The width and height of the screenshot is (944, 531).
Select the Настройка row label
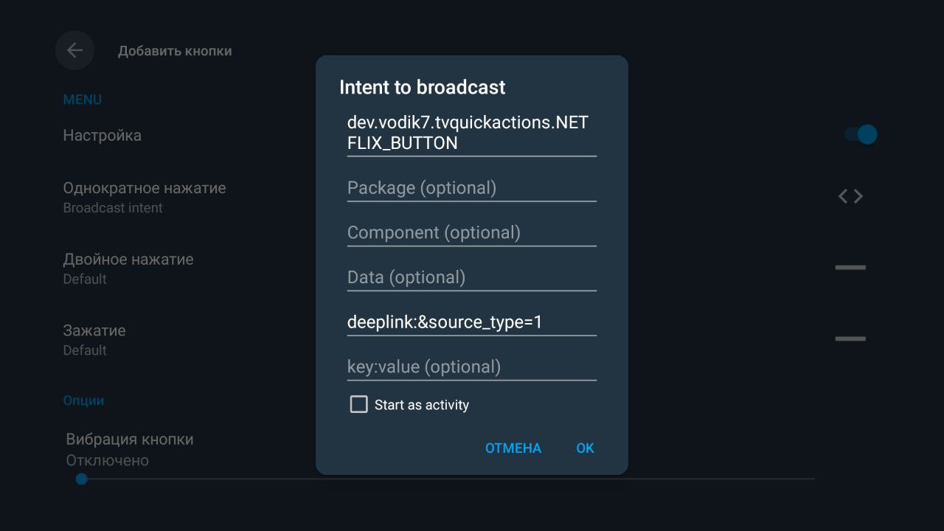coord(102,135)
